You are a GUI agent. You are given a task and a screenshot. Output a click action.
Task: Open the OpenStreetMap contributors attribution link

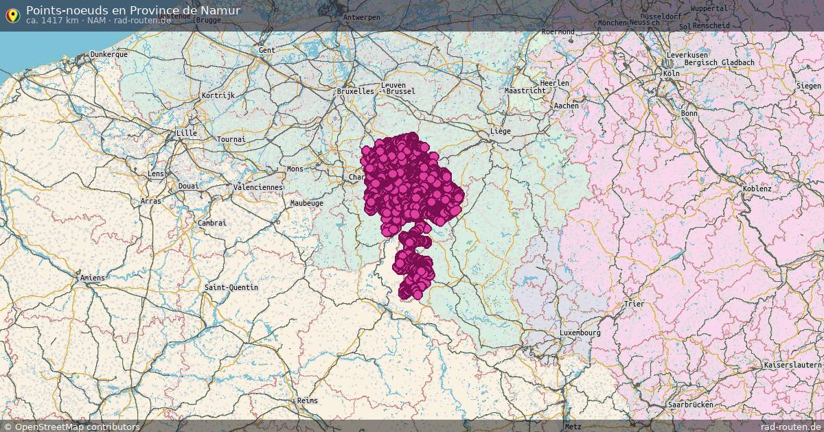(71, 426)
